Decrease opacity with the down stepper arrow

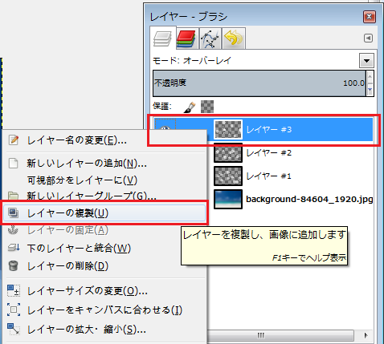coord(370,90)
